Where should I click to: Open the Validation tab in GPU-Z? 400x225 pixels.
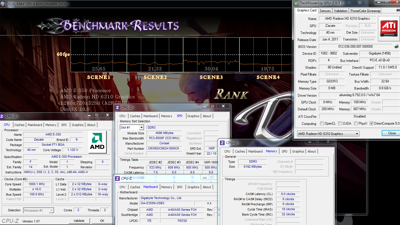[x=341, y=11]
